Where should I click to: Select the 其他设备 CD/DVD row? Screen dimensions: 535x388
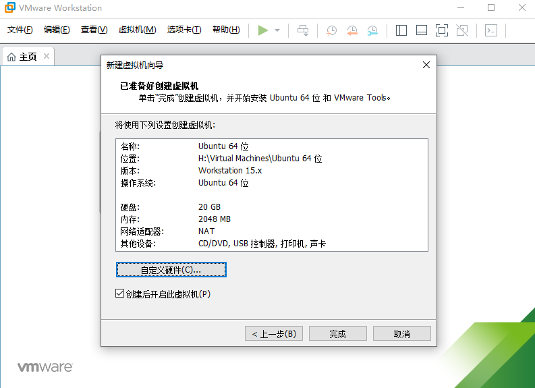[272, 244]
